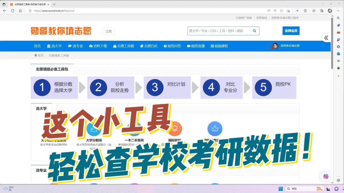Close the 志愿填报工具箱 browser tab
This screenshot has width=344, height=193.
pyautogui.click(x=48, y=4)
